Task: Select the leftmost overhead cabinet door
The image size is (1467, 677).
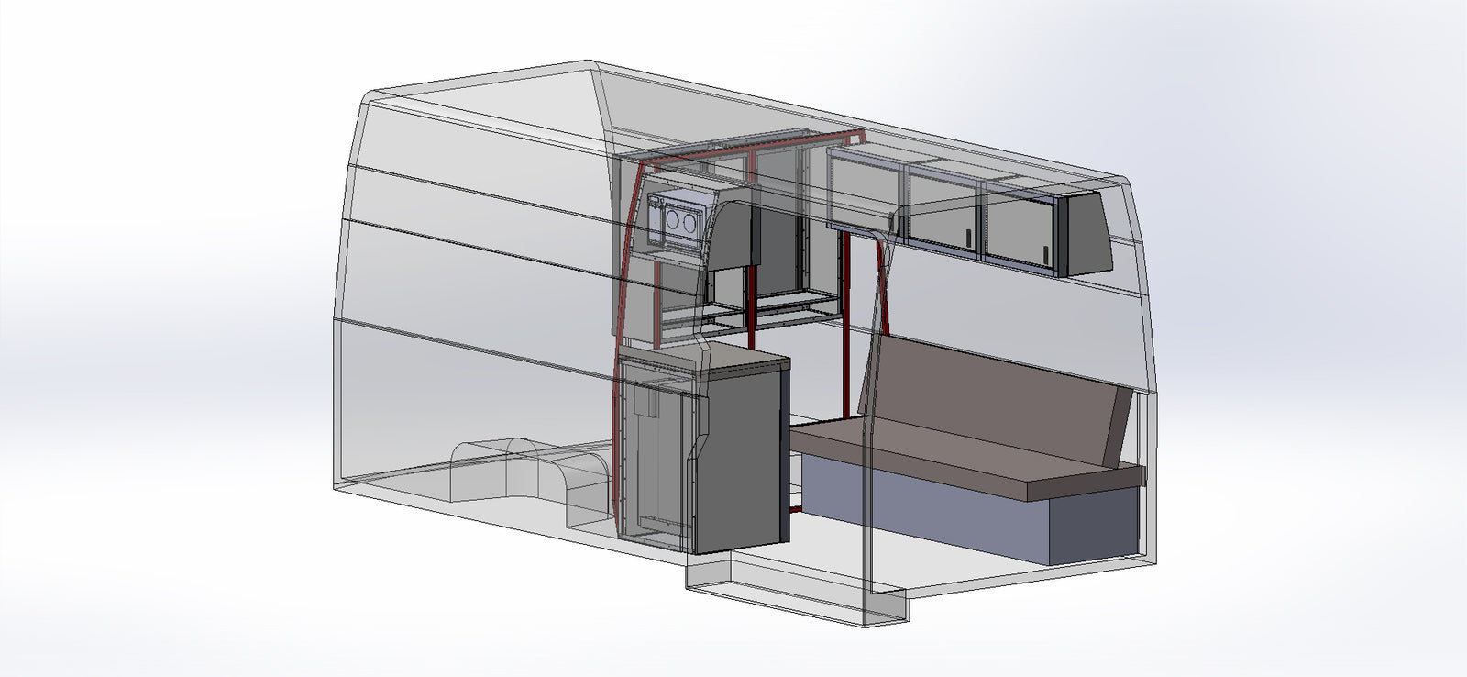Action: pyautogui.click(x=862, y=193)
